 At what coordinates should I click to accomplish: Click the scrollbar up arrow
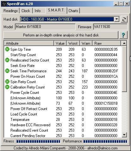tap(124, 43)
